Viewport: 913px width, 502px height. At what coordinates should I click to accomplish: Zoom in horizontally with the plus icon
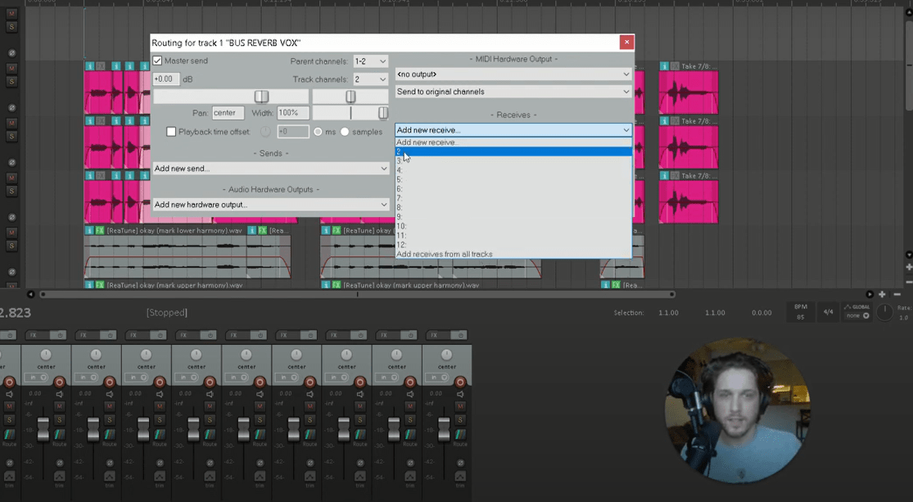[x=882, y=295]
